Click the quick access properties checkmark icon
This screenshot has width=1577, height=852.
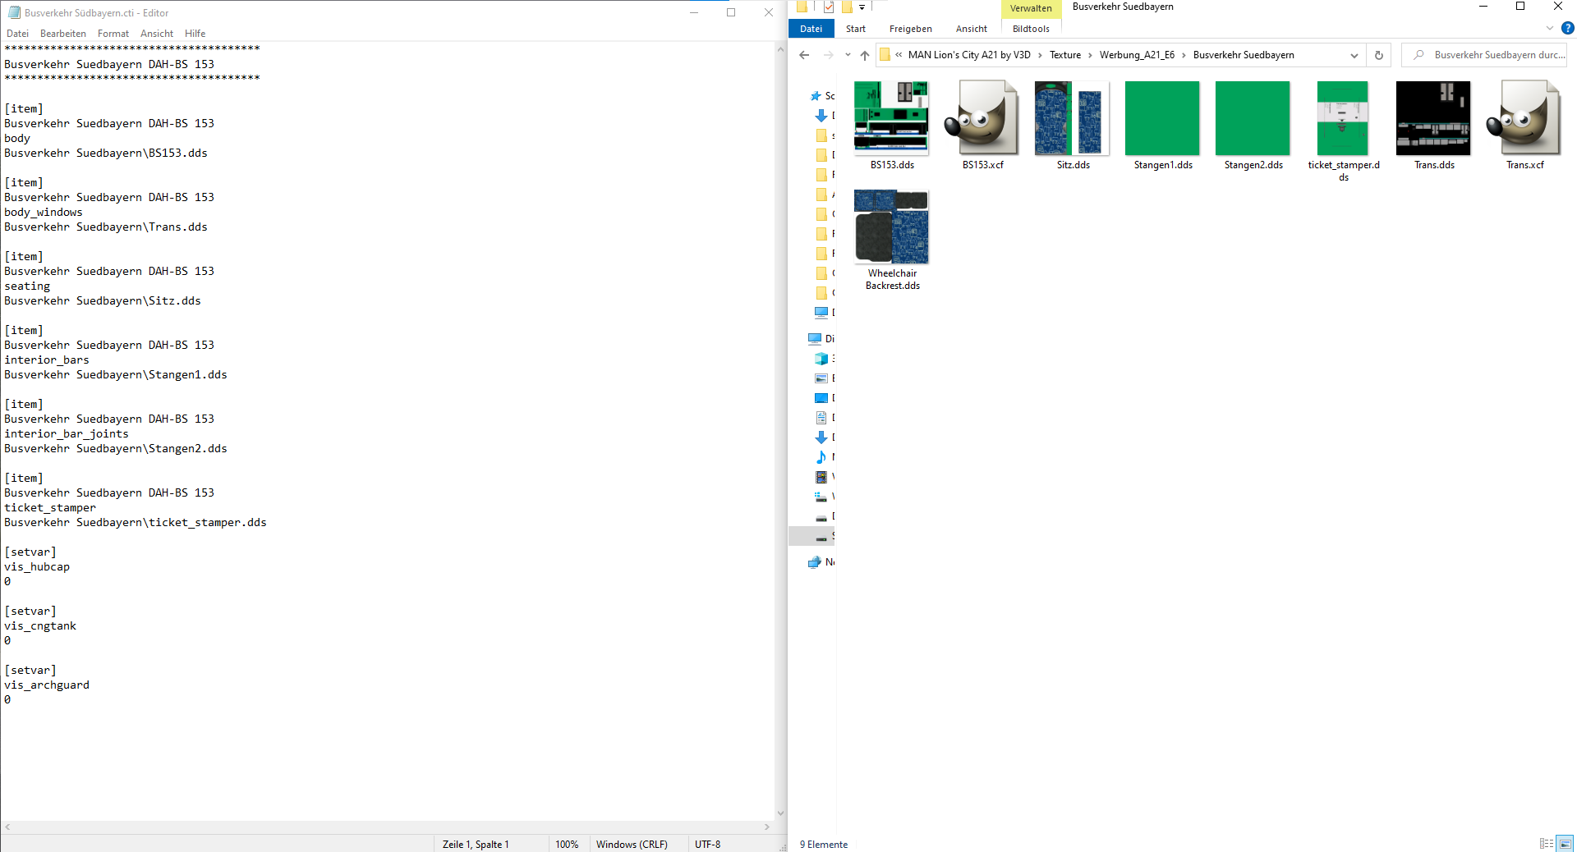coord(829,7)
